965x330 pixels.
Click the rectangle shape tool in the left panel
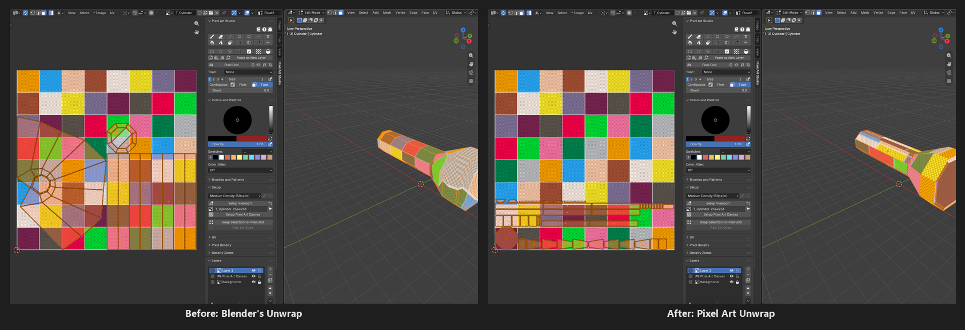[240, 37]
